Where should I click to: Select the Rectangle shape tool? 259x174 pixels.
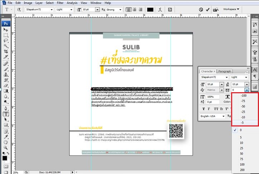[6, 125]
